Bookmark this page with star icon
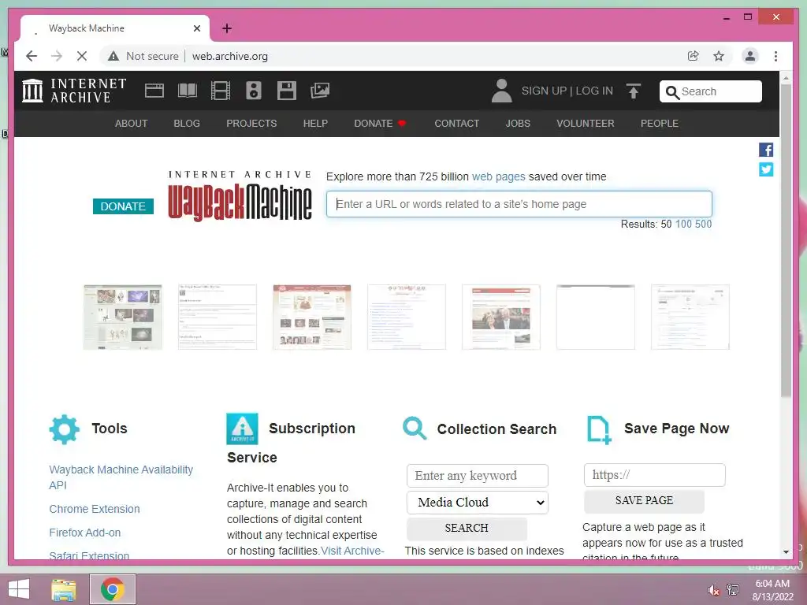The height and width of the screenshot is (605, 807). 719,56
